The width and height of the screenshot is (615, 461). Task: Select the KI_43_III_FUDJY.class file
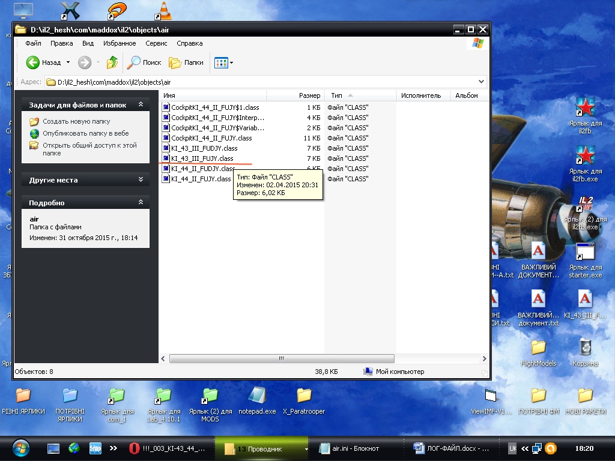coord(204,148)
